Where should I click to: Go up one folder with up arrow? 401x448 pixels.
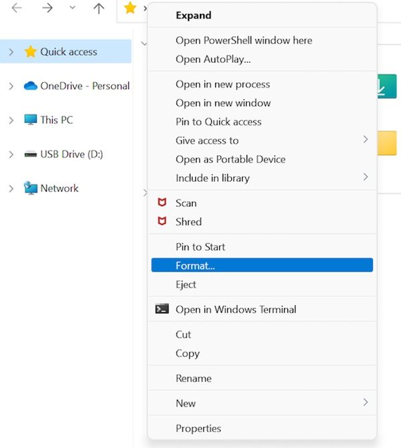[99, 9]
